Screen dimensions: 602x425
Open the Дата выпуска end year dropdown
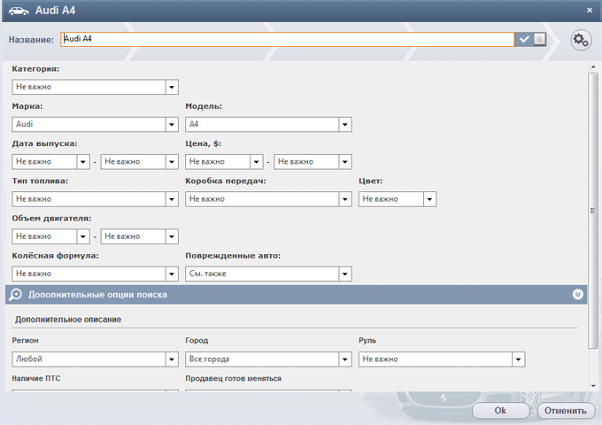[x=139, y=162]
